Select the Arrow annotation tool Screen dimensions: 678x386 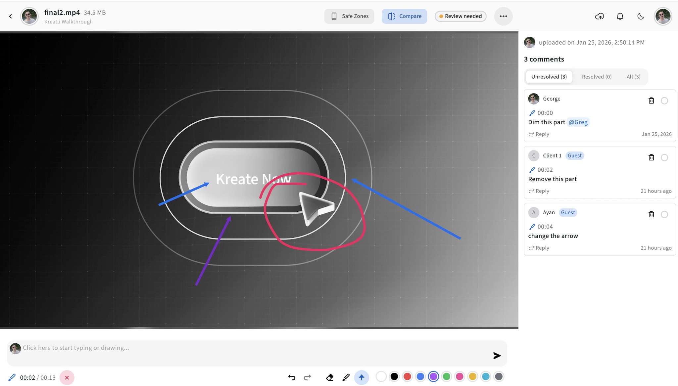(362, 377)
